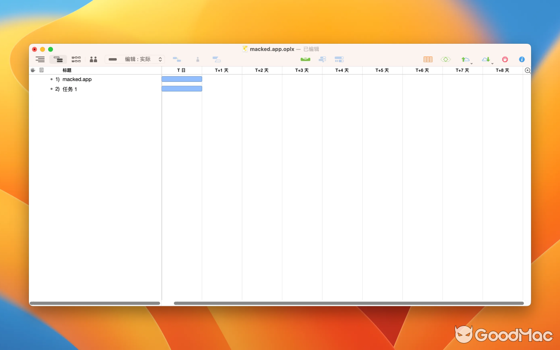Click the cloud upload publish icon

click(x=465, y=59)
